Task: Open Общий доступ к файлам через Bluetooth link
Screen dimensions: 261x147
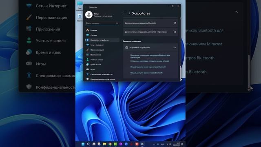Action: (146, 73)
